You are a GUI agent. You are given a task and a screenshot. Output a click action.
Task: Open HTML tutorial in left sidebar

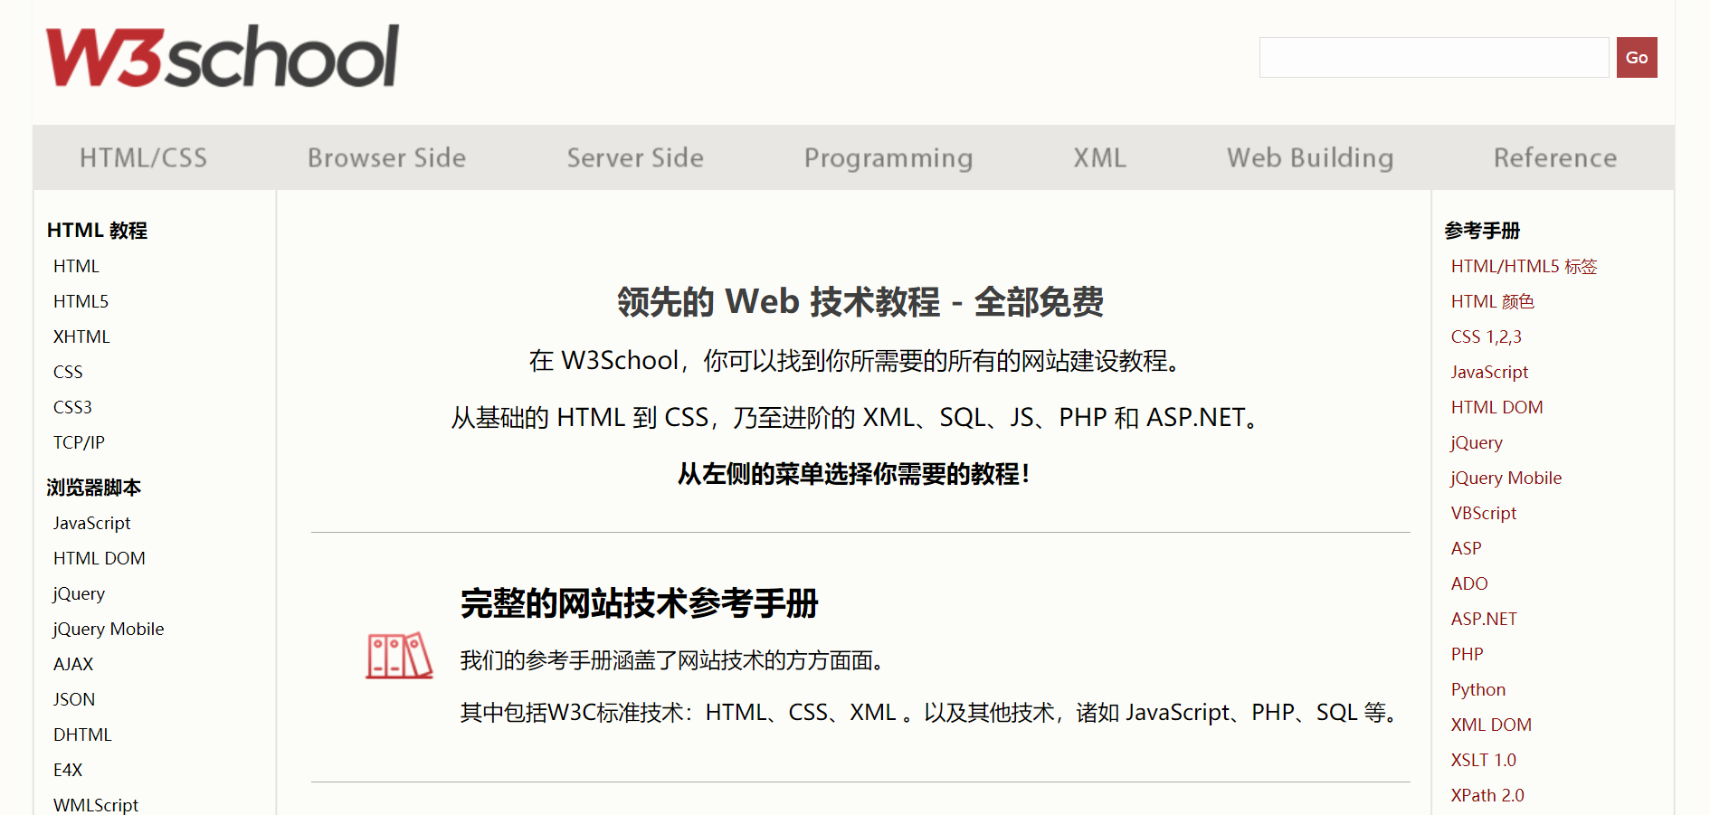(76, 266)
